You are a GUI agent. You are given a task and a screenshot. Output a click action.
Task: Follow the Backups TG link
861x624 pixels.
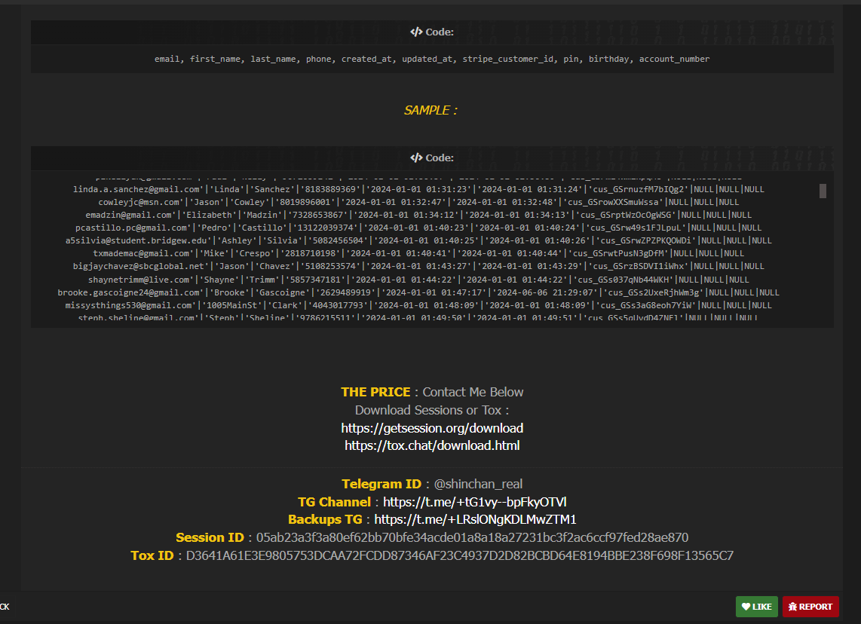click(x=475, y=519)
